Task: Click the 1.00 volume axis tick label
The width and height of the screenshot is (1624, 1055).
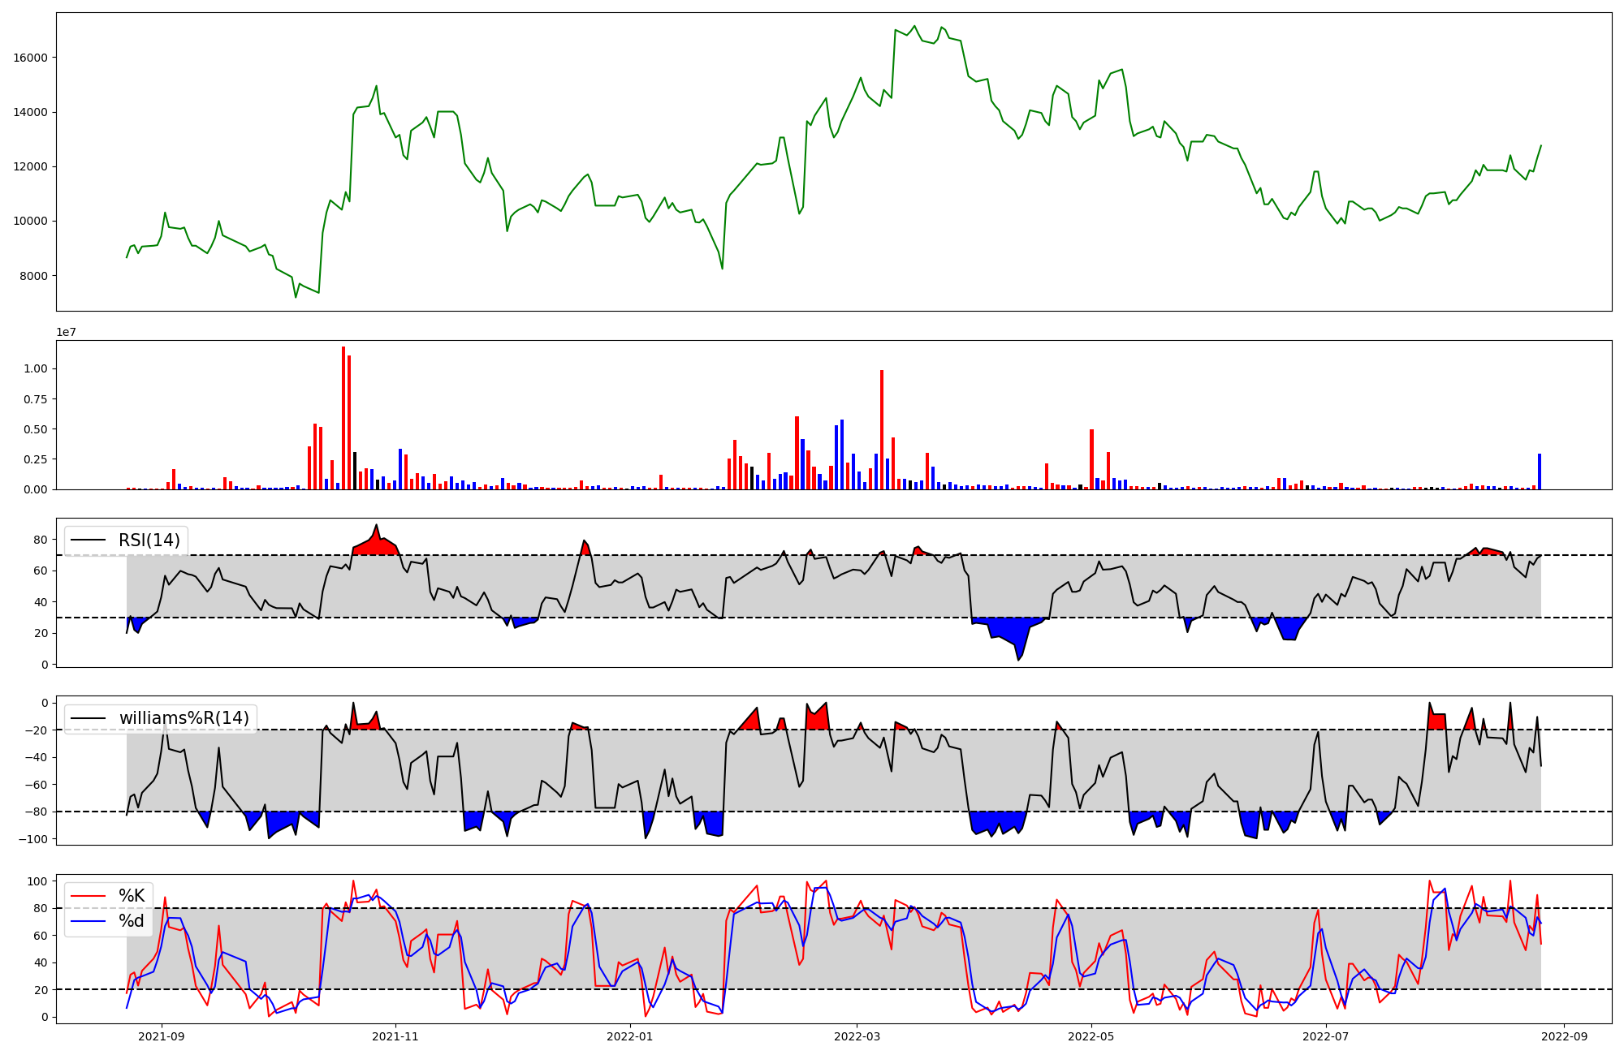Action: click(36, 369)
